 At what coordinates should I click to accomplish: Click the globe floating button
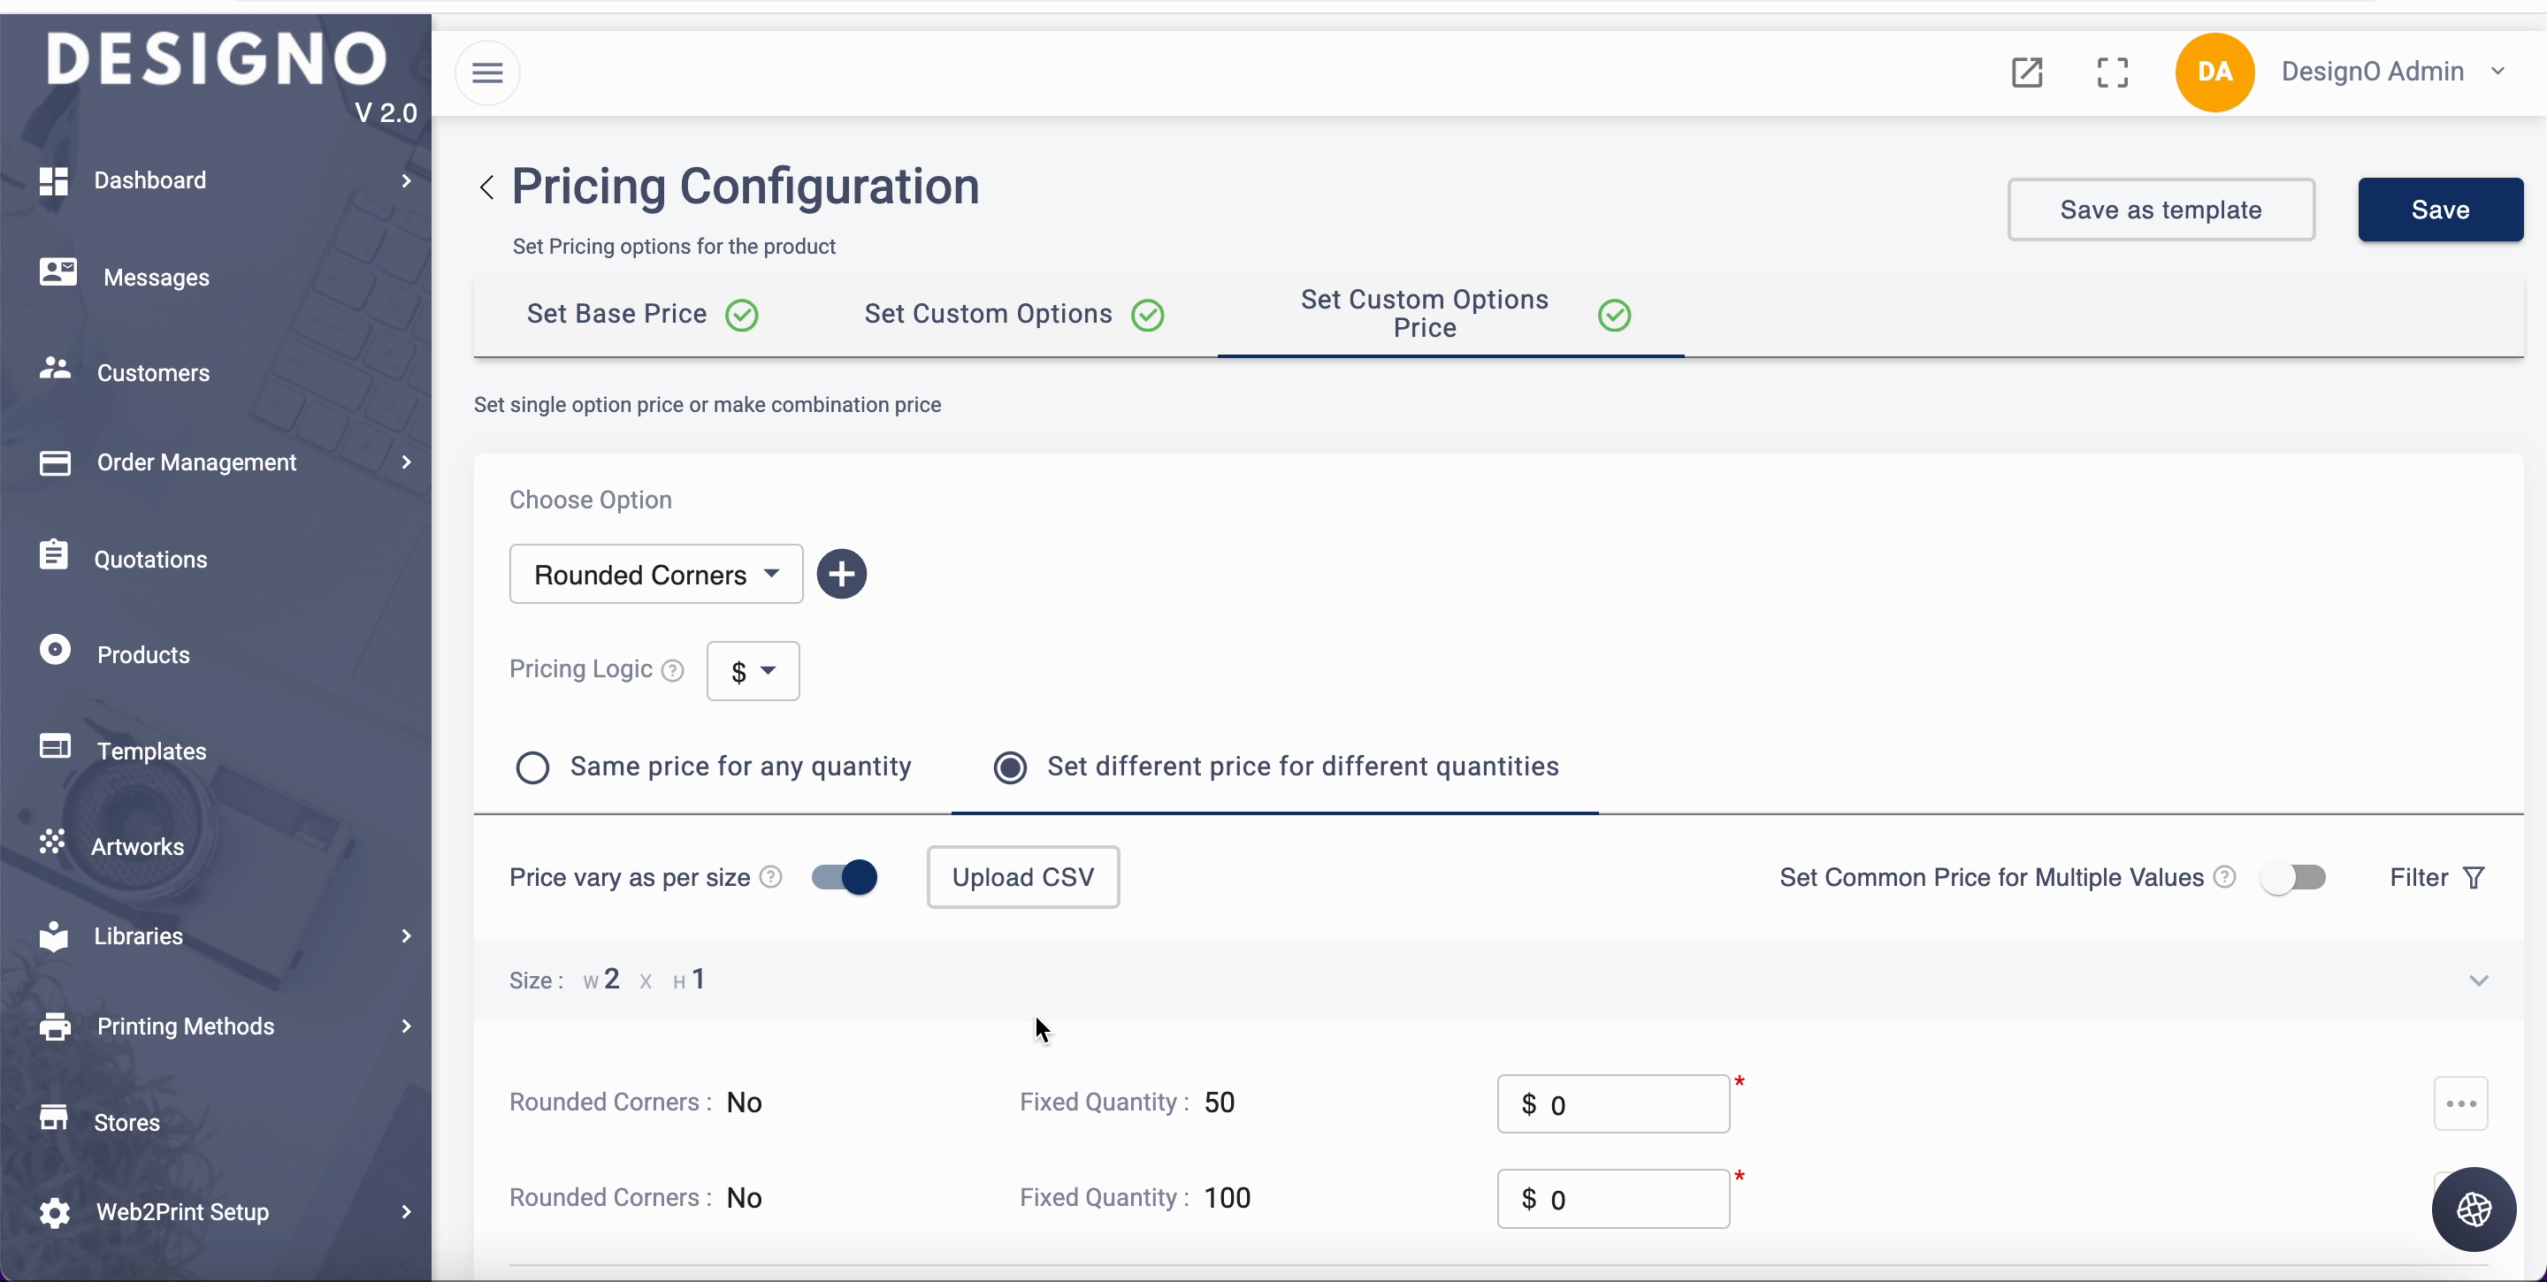[2473, 1209]
